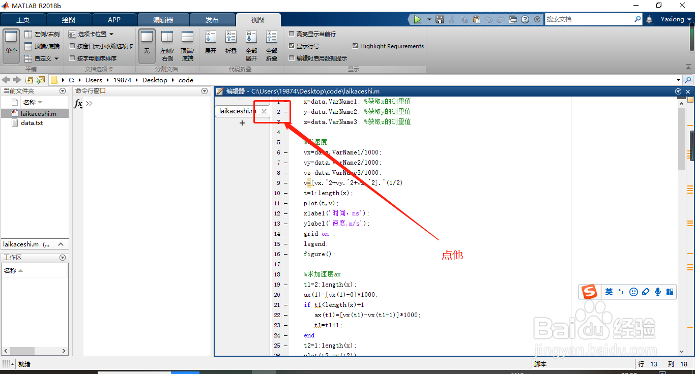The image size is (695, 374).
Task: Click the Switch Windows icon
Action: pos(513,19)
